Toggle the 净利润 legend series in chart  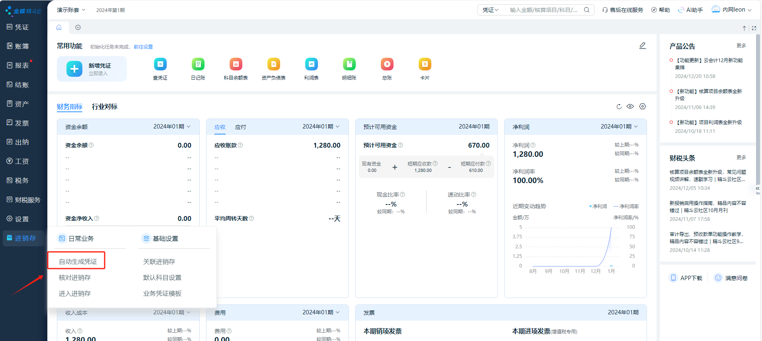point(598,207)
